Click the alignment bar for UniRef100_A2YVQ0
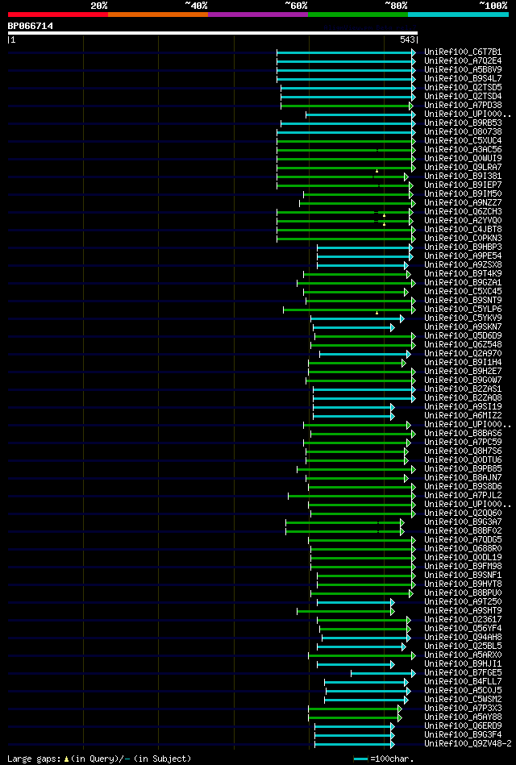The image size is (516, 765). tap(344, 221)
